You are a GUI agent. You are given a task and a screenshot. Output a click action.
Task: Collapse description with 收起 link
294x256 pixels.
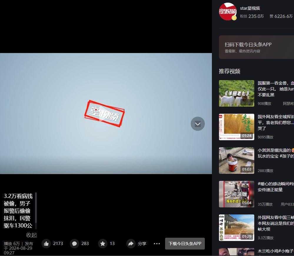(x=31, y=235)
